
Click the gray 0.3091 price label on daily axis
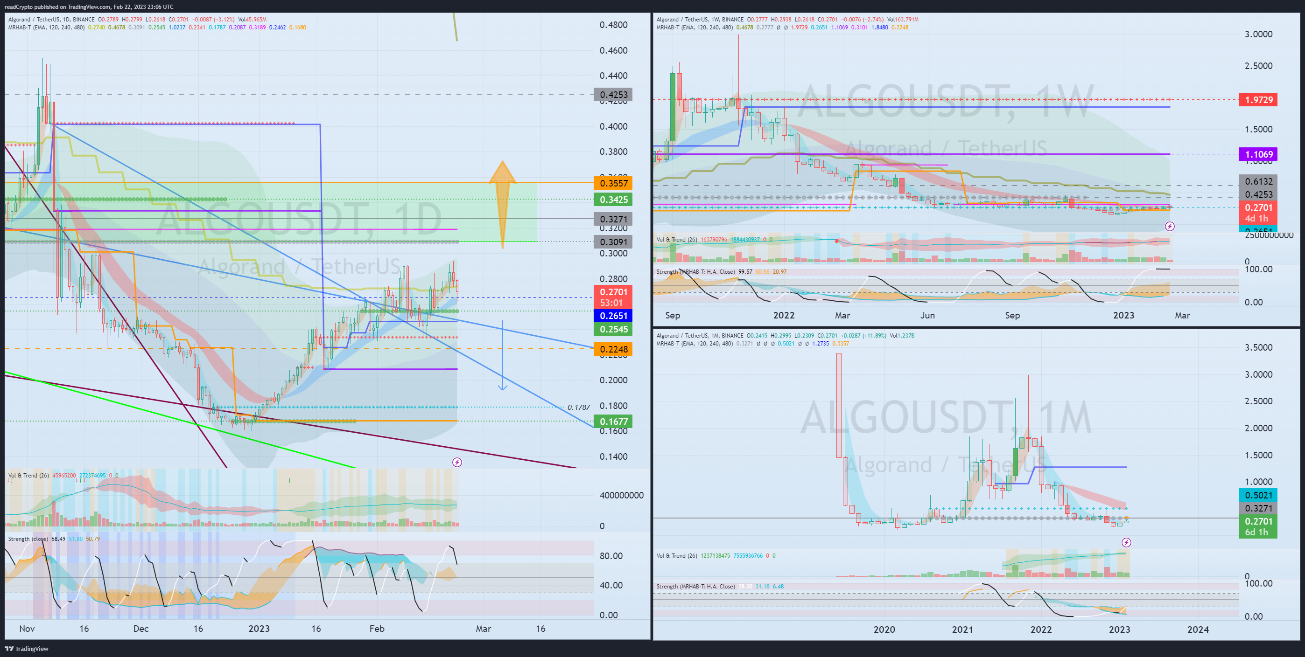coord(613,242)
